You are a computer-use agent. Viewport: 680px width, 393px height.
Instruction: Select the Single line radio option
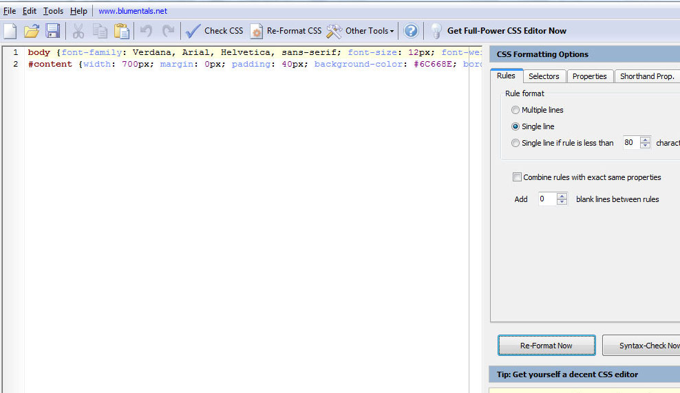pos(516,126)
